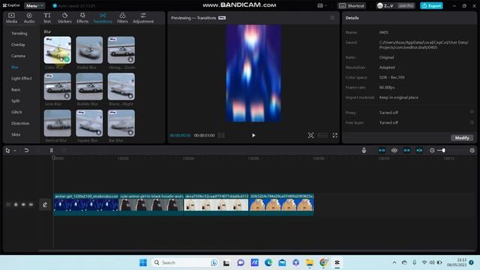This screenshot has width=480, height=270.
Task: Download the transition next to Bubble Blur
Action: (x=130, y=96)
